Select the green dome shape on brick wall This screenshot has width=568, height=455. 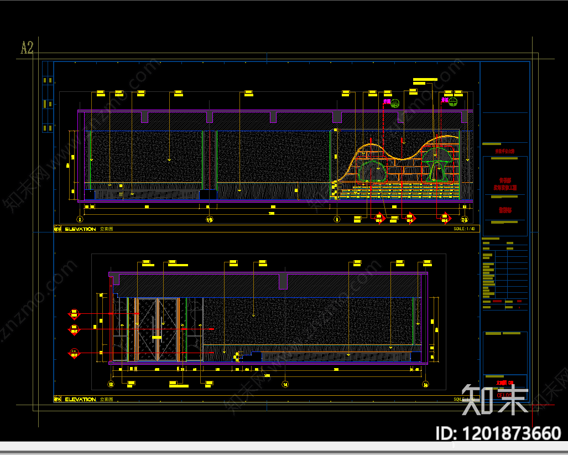372,172
